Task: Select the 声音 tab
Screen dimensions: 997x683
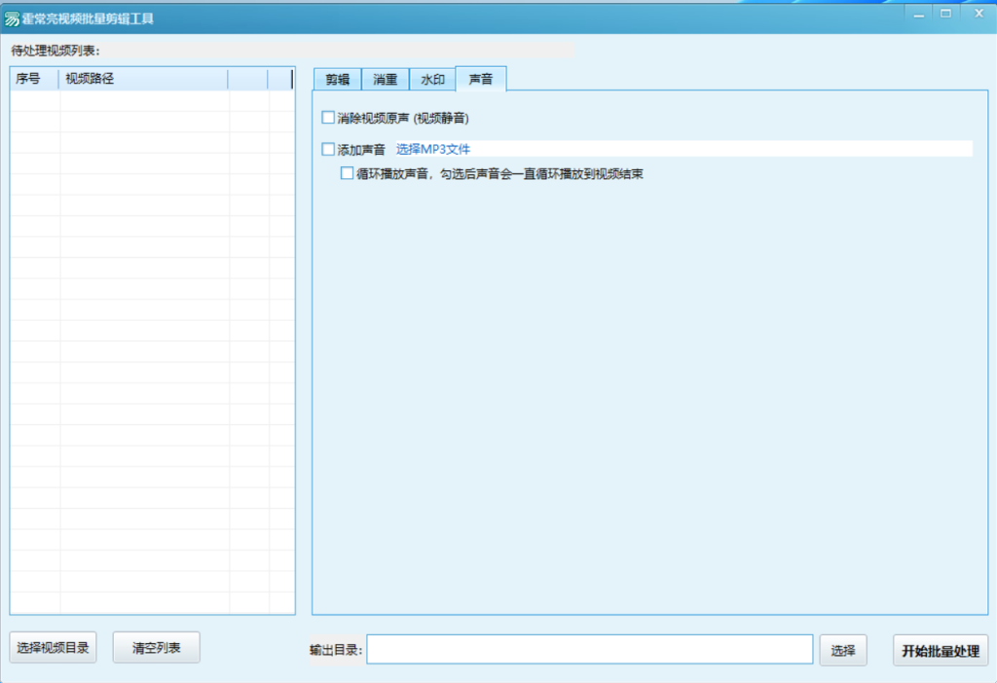Action: [x=481, y=80]
